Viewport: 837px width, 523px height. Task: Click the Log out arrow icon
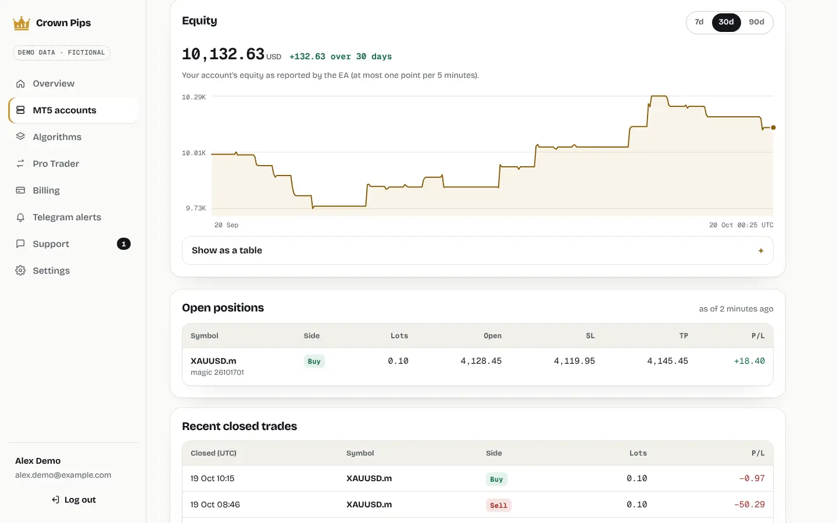click(56, 500)
